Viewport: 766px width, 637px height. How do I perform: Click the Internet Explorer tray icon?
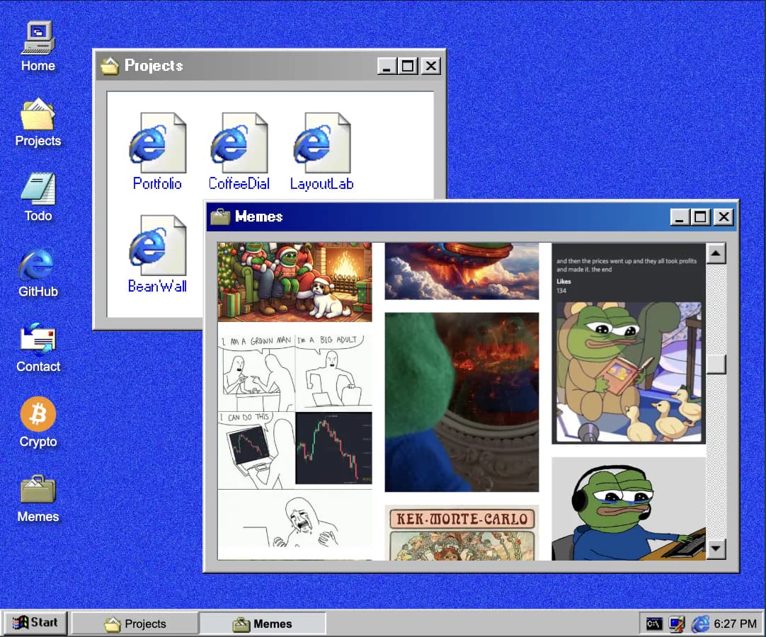point(701,624)
